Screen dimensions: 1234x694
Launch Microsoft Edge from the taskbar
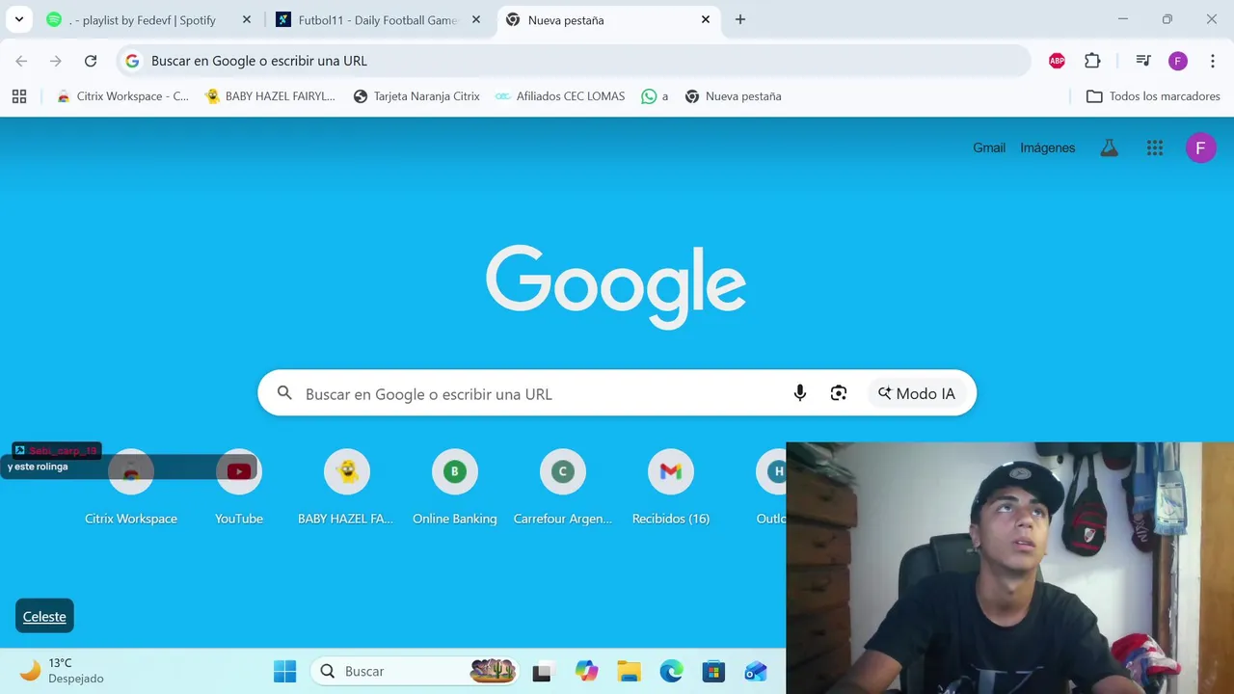(671, 672)
